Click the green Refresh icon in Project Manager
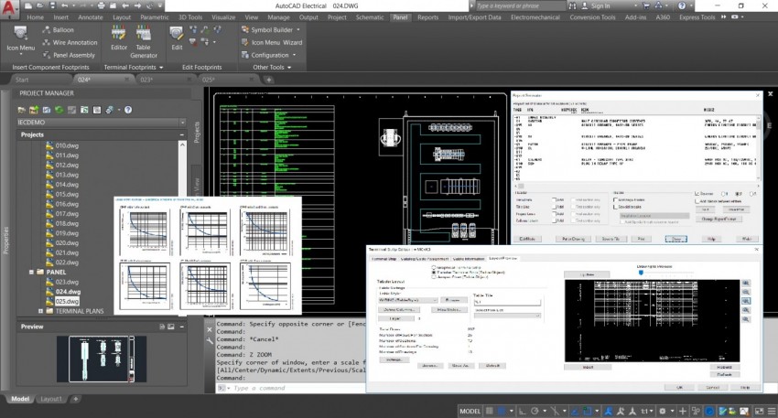The image size is (778, 418). coord(59,110)
